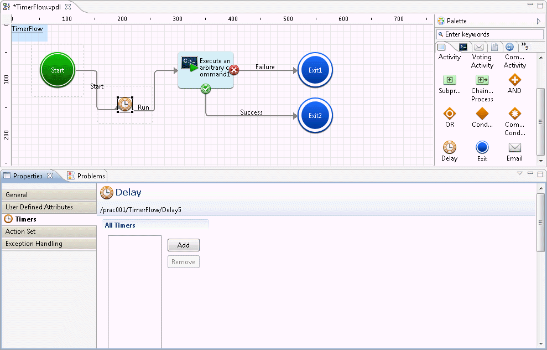Click the red Failure marker on command activity
The width and height of the screenshot is (547, 350).
click(234, 70)
